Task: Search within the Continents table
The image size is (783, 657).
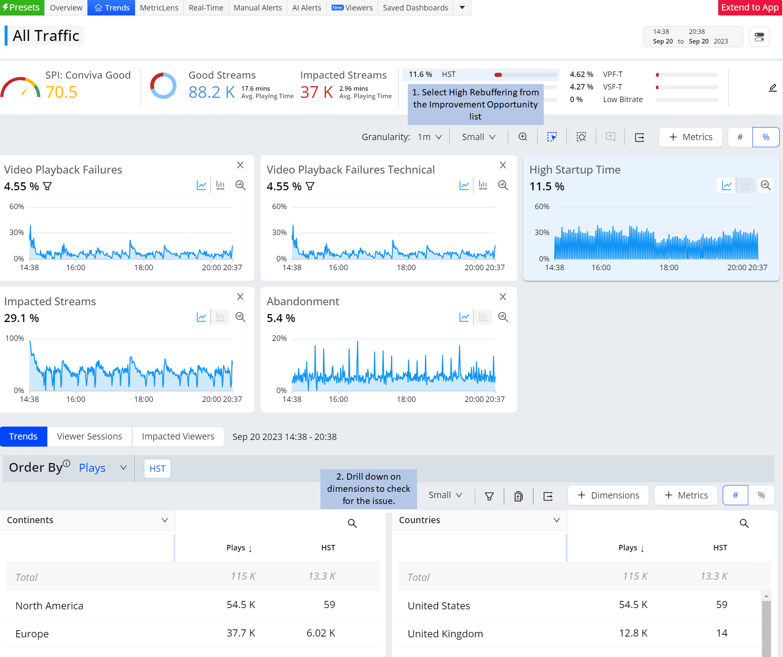Action: coord(352,523)
